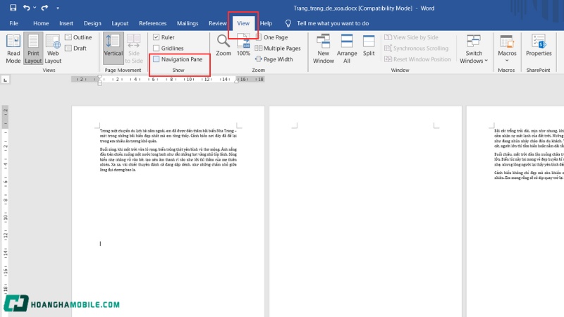Click the Tell me search box
This screenshot has height=317, width=564.
[333, 23]
